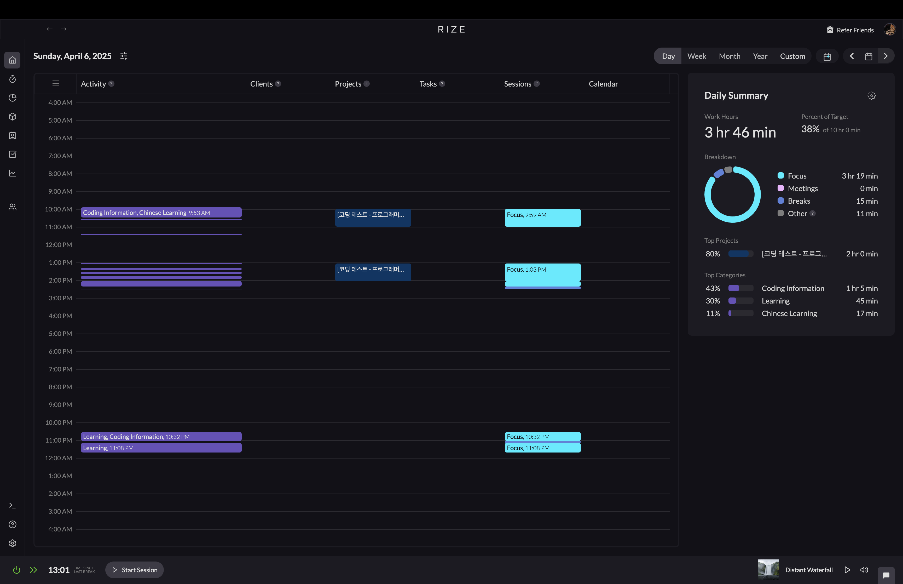Mute the ambient sound volume icon

(x=864, y=570)
